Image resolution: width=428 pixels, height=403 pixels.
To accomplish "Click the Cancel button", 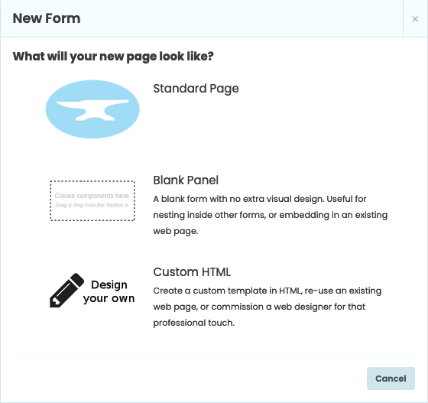I will (x=391, y=379).
